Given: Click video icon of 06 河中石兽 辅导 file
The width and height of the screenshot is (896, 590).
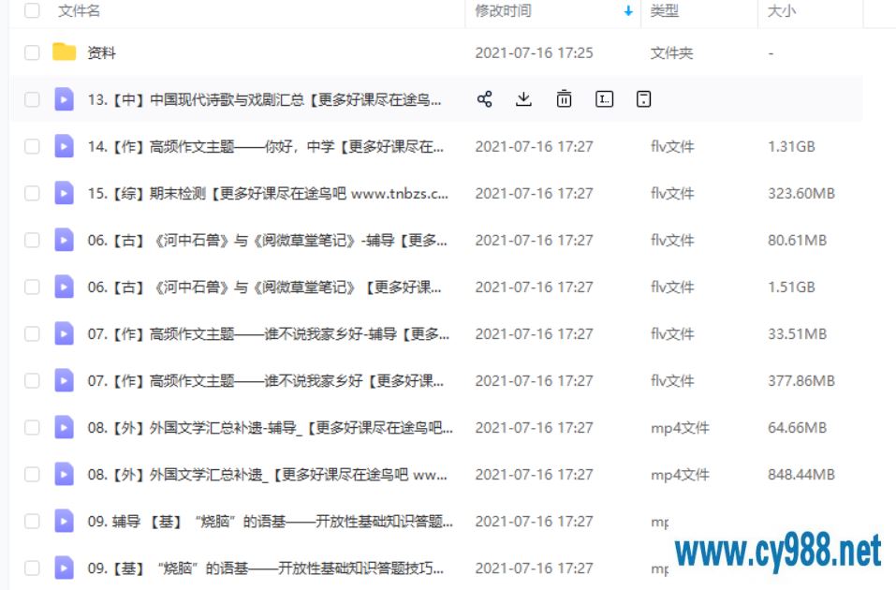Looking at the screenshot, I should [x=64, y=240].
